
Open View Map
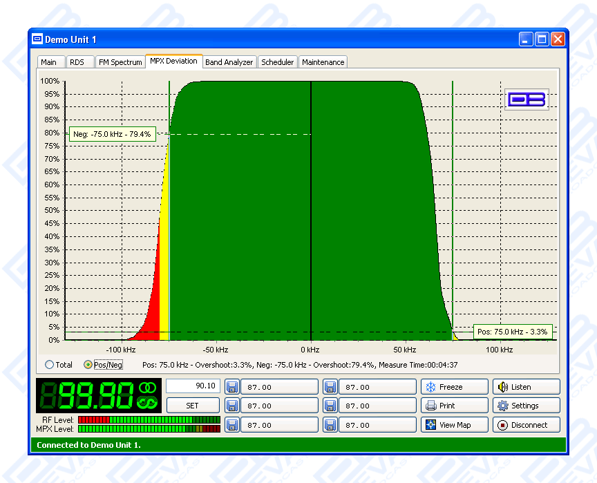454,425
